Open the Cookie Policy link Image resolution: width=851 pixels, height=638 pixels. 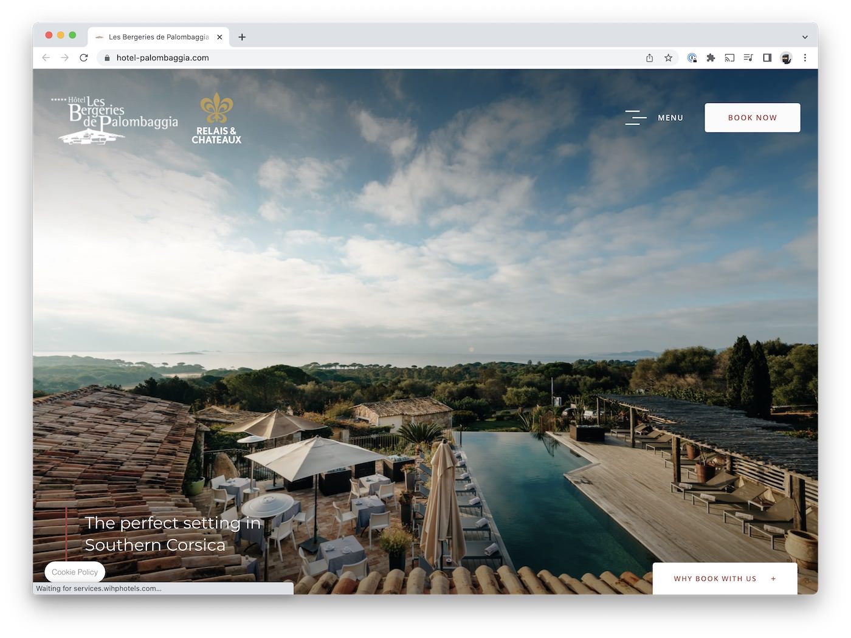coord(75,572)
